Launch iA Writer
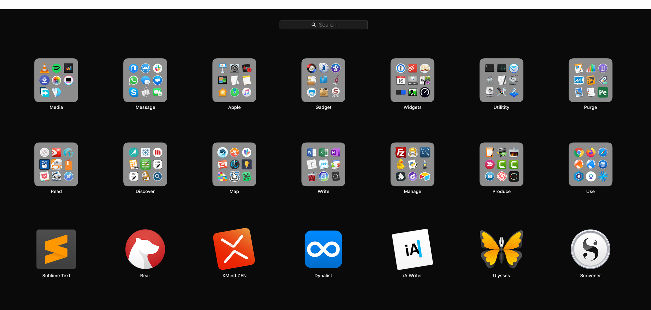651x310 pixels. click(412, 249)
